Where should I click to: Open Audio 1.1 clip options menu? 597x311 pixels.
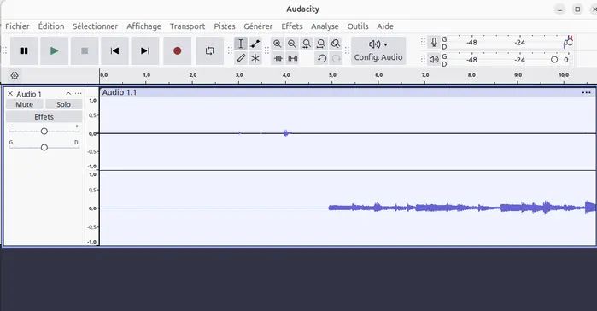pos(587,92)
